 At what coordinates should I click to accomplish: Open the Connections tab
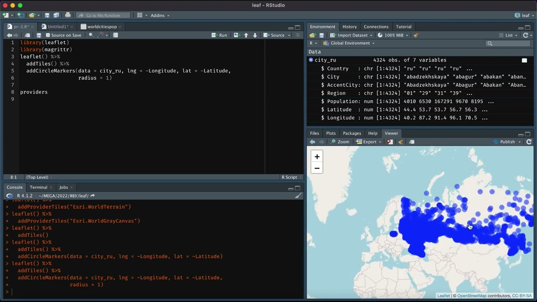coord(376,27)
